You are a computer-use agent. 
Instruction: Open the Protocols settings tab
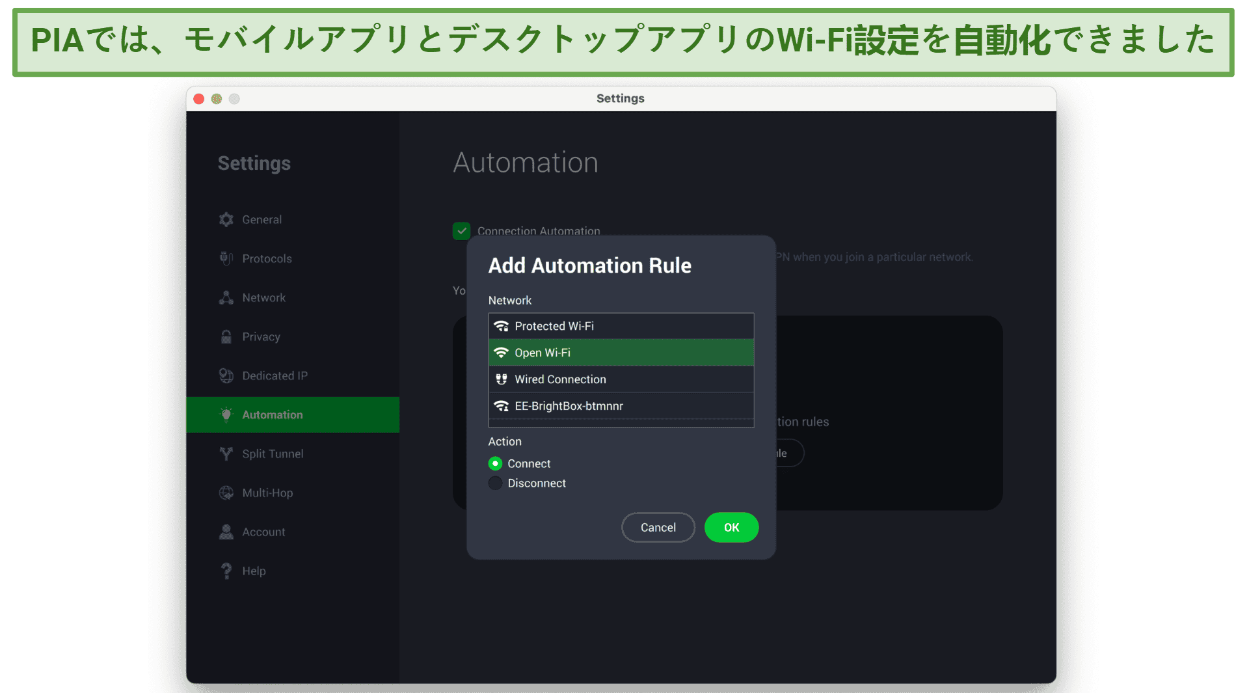pos(293,259)
